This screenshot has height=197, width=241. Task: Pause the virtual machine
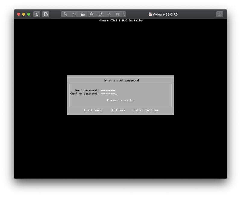pos(37,14)
